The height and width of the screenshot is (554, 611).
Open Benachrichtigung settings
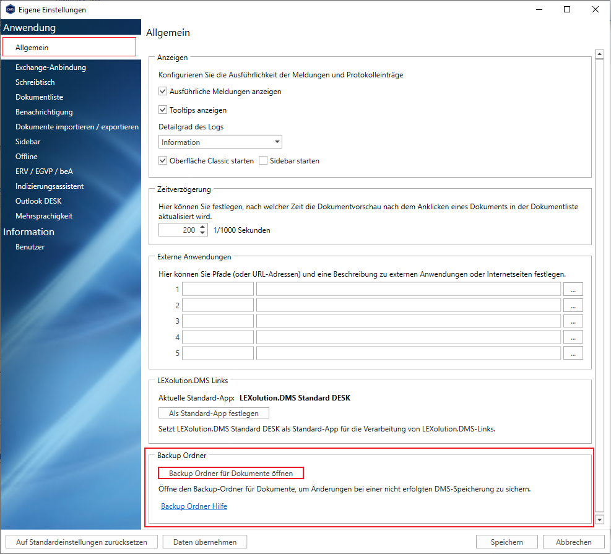click(44, 112)
